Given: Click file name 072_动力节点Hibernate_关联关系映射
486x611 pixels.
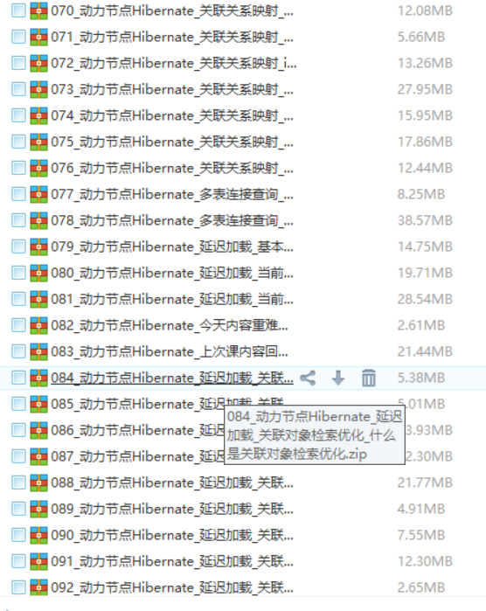Looking at the screenshot, I should 174,63.
